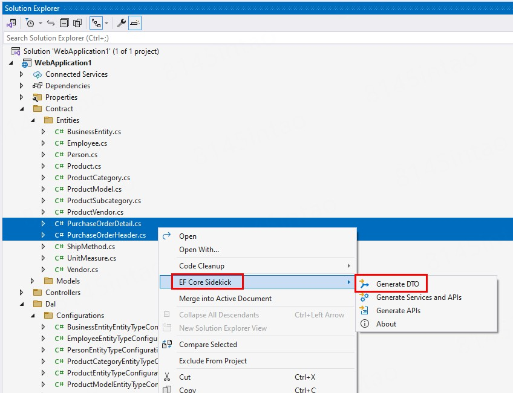Image resolution: width=513 pixels, height=393 pixels.
Task: Choose Generate Services and APIs
Action: coord(419,297)
